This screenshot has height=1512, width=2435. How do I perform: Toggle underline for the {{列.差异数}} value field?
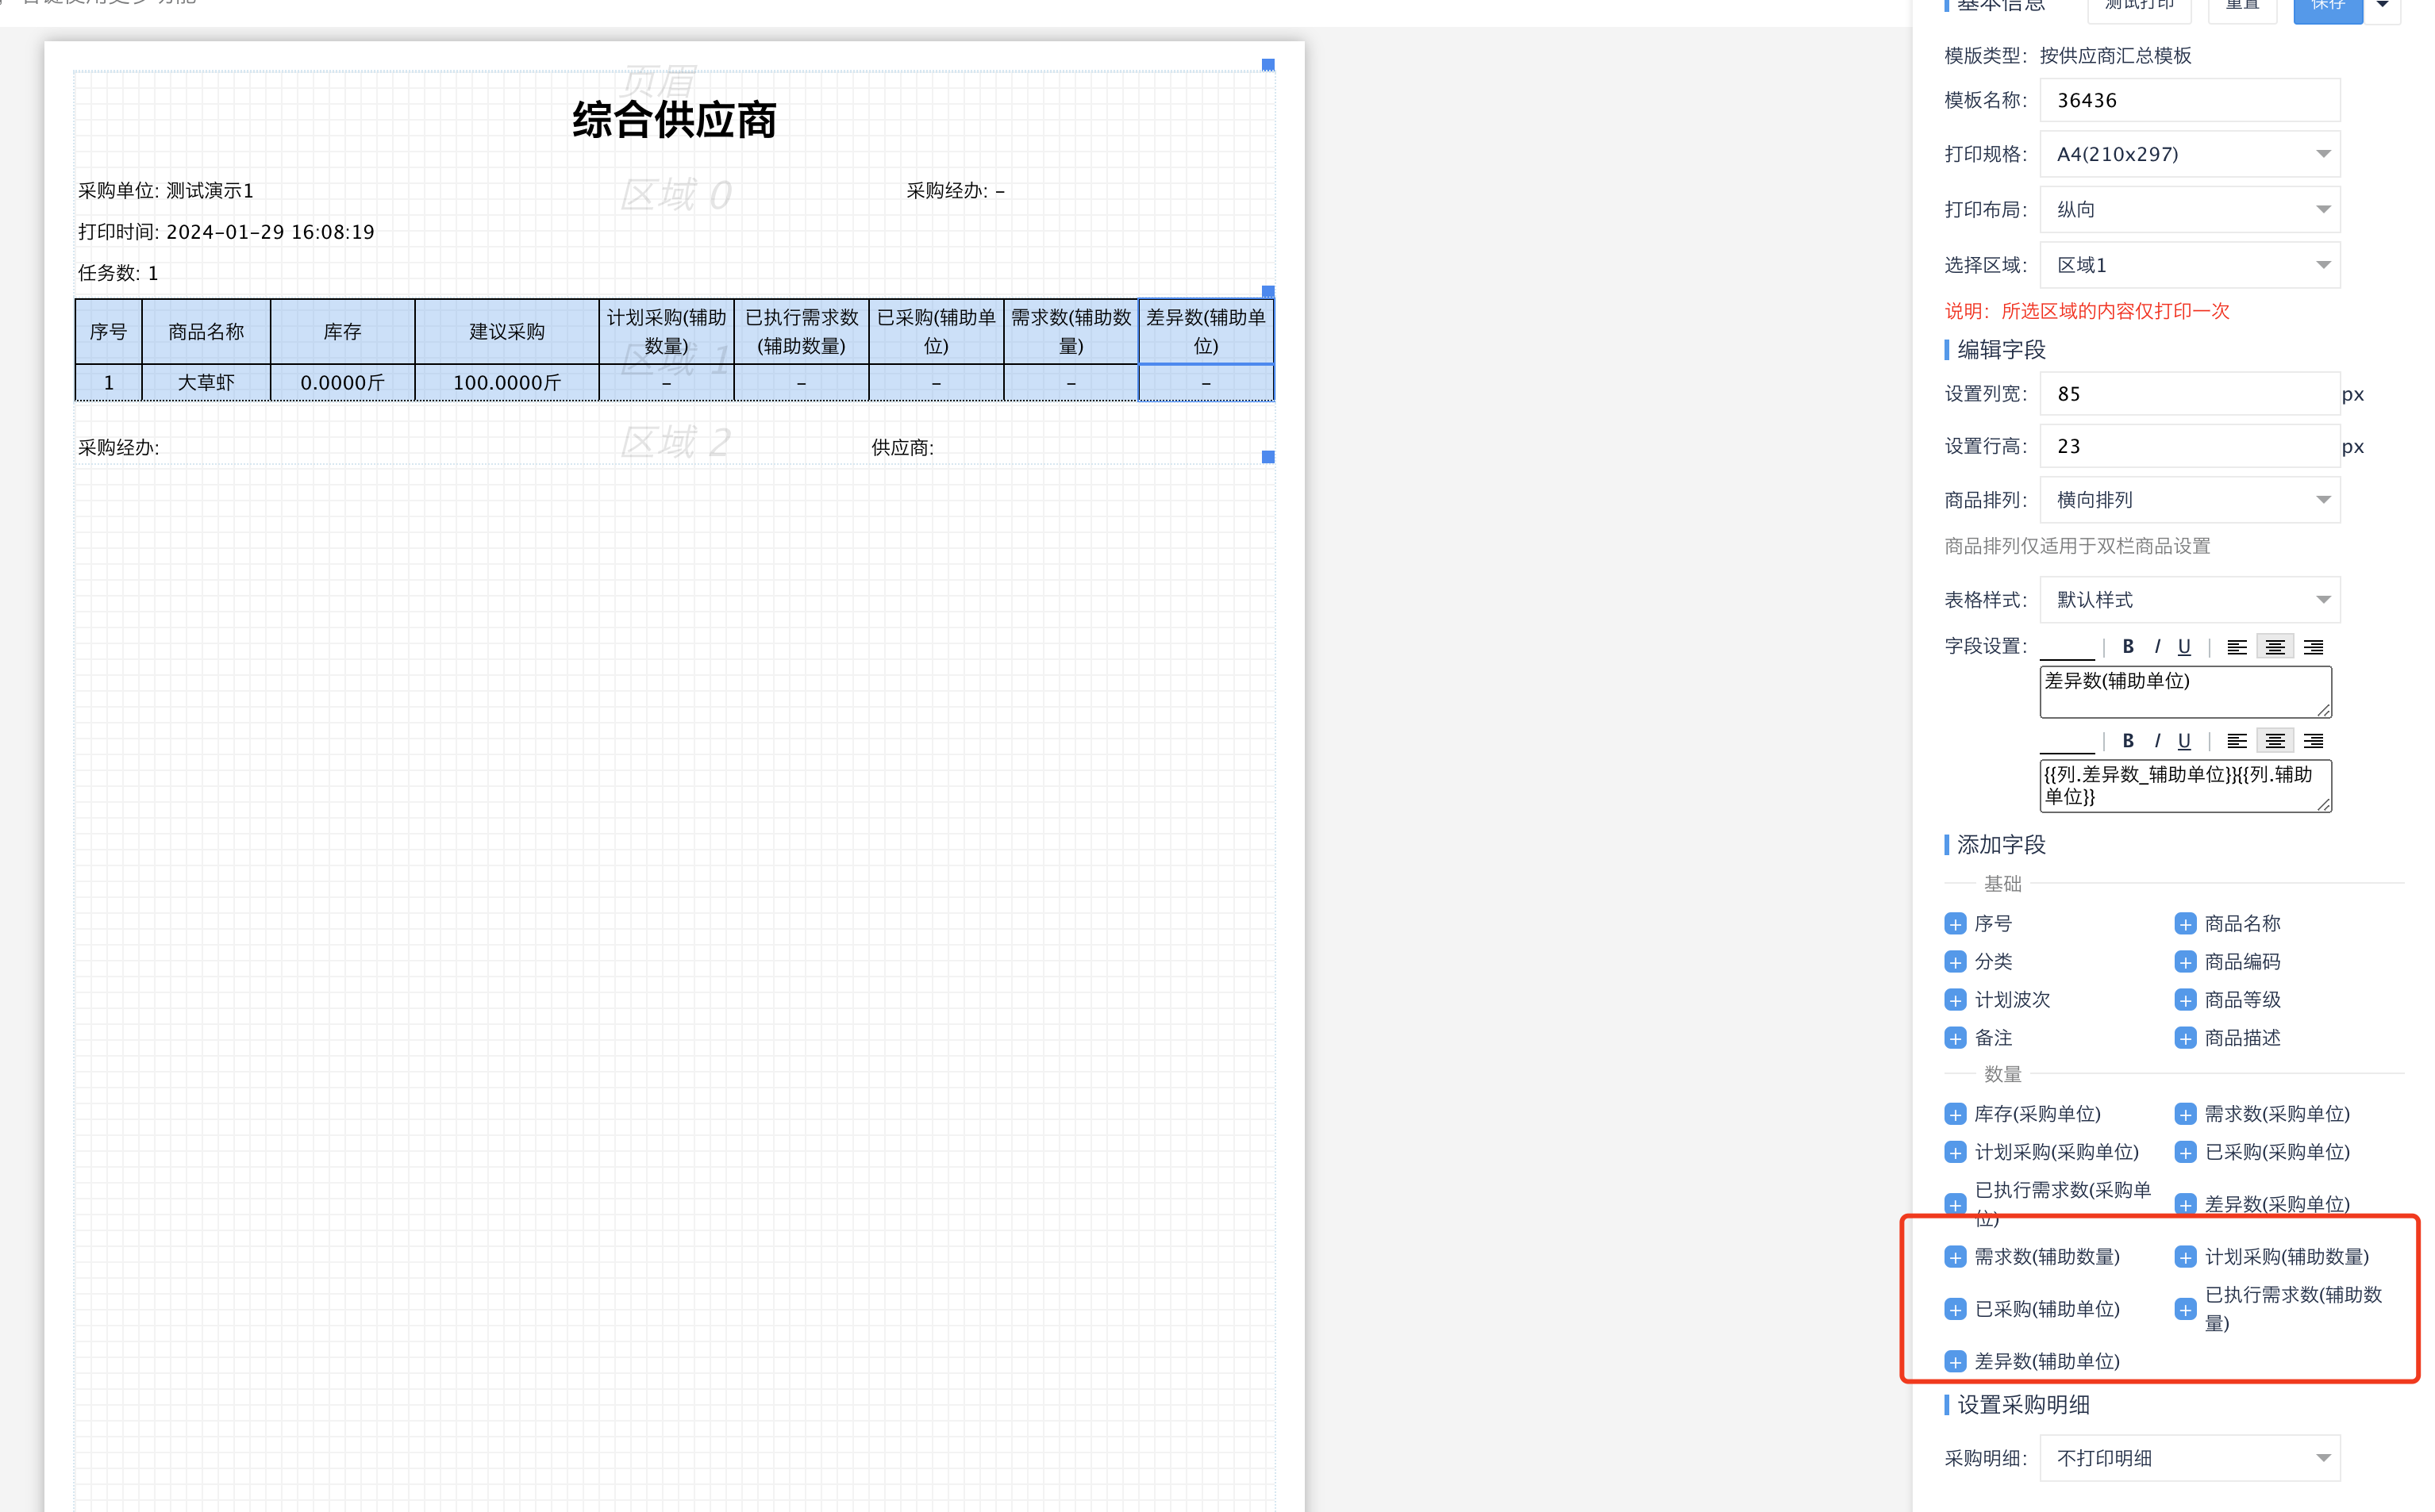(2184, 740)
